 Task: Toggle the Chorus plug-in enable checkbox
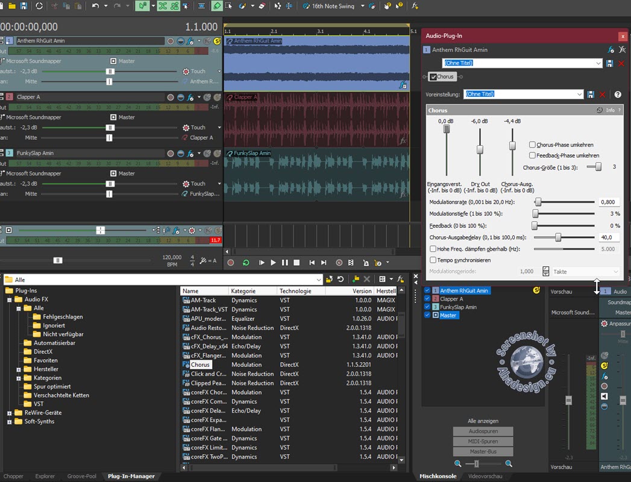point(433,77)
